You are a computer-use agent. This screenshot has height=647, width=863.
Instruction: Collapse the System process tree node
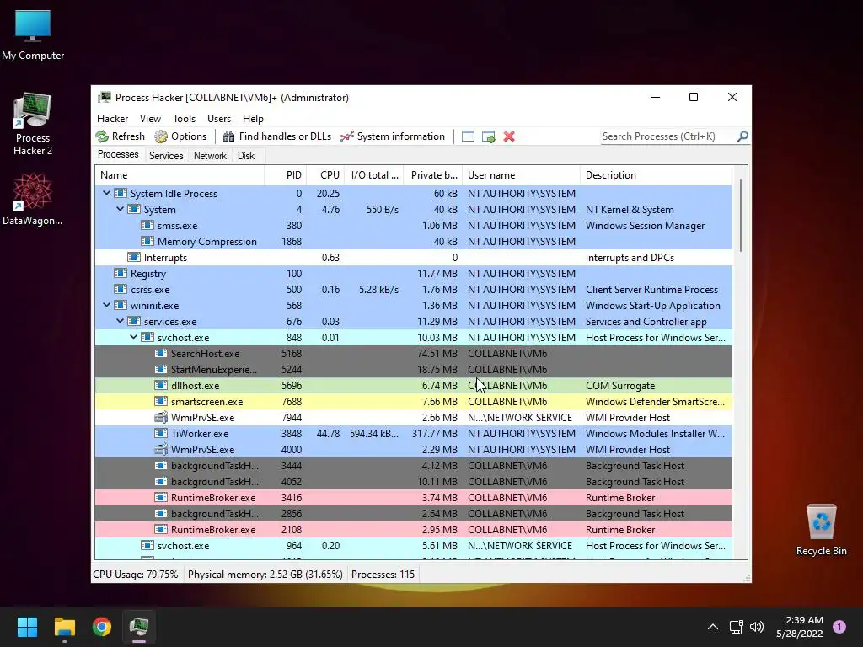[x=120, y=209]
